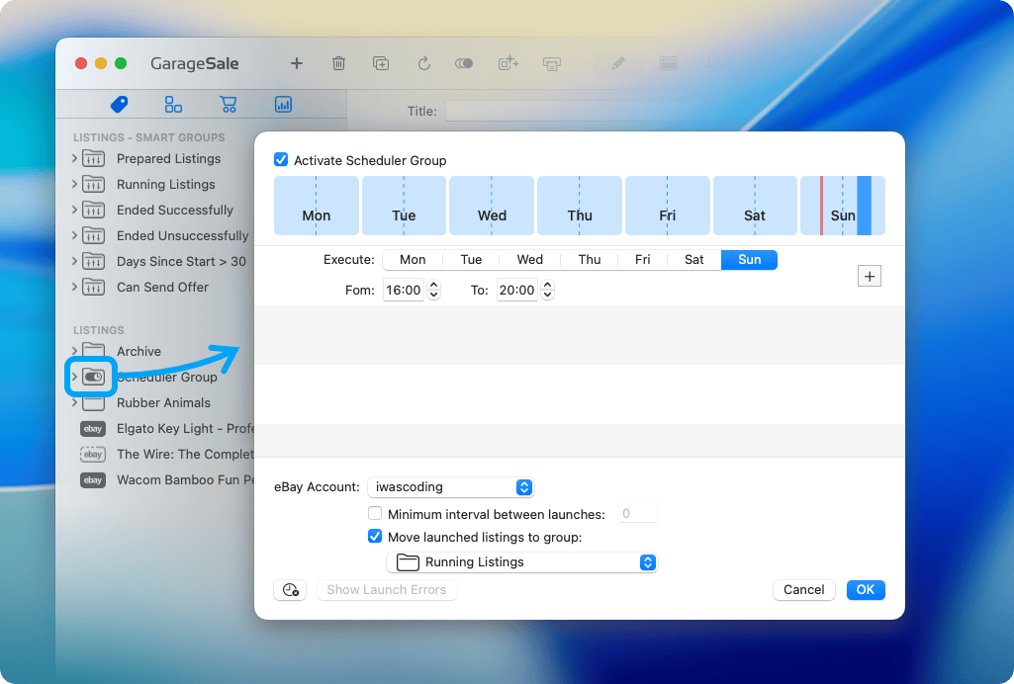The height and width of the screenshot is (684, 1014).
Task: Expand the Archive folder chevron
Action: click(74, 351)
